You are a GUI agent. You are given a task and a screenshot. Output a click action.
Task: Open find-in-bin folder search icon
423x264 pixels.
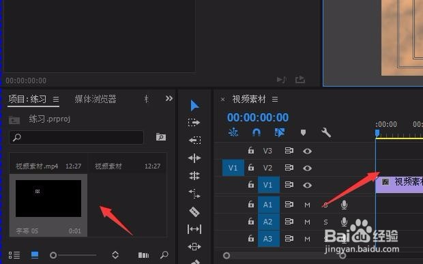(x=161, y=137)
